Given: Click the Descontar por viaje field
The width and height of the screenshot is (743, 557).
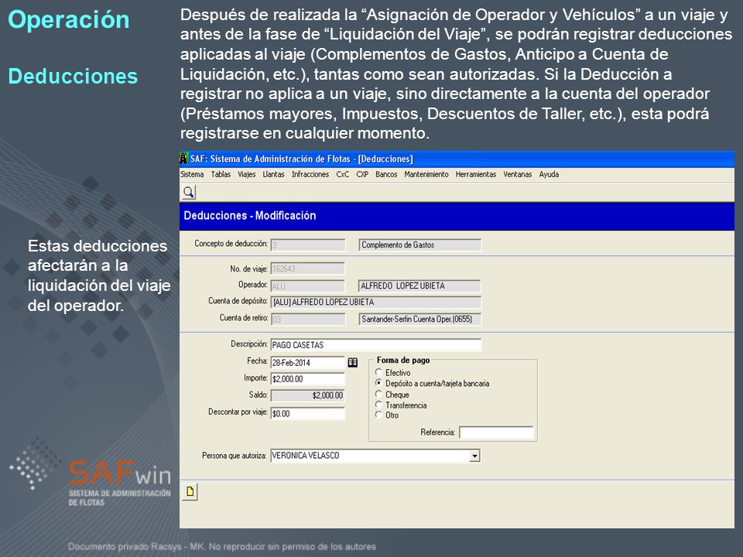Looking at the screenshot, I should tap(307, 413).
